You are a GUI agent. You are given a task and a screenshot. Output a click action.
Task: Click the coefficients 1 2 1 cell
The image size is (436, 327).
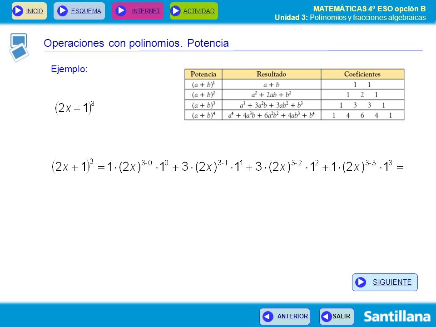pos(362,94)
